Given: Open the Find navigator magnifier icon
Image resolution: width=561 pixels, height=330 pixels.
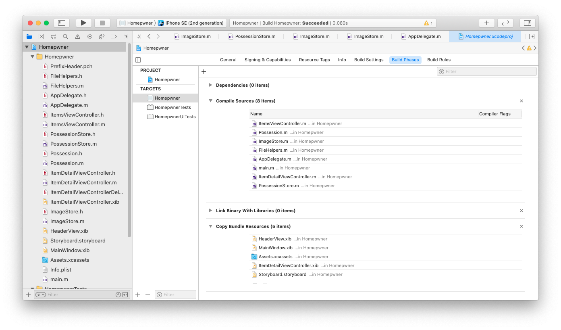Looking at the screenshot, I should (x=65, y=36).
